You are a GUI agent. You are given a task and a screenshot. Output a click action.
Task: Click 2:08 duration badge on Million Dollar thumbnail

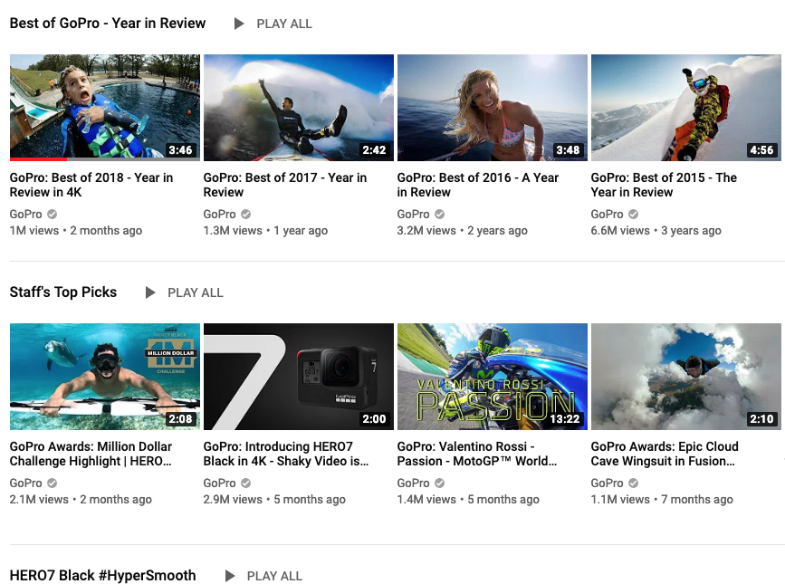tap(181, 419)
